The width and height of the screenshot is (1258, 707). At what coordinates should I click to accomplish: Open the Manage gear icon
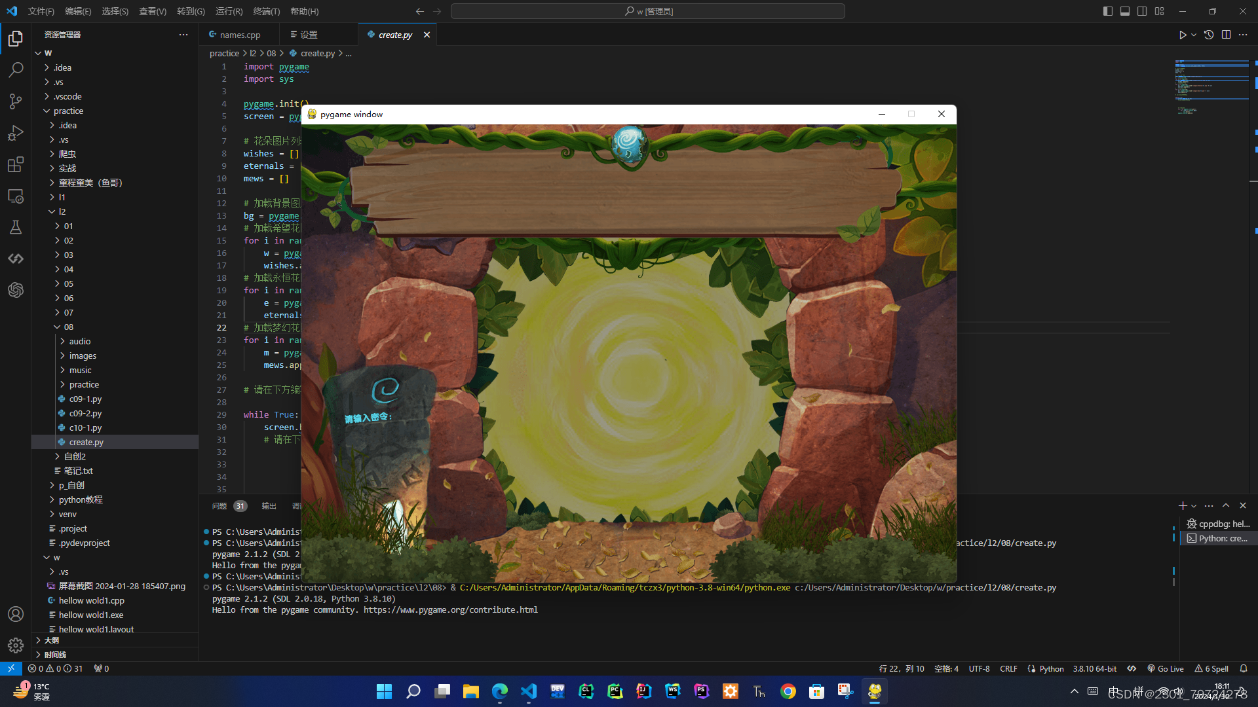point(16,645)
